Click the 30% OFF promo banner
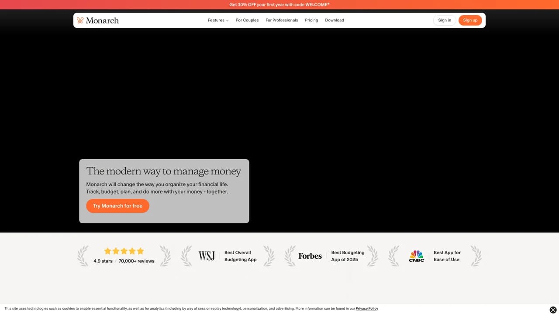The height and width of the screenshot is (314, 559). point(279,4)
